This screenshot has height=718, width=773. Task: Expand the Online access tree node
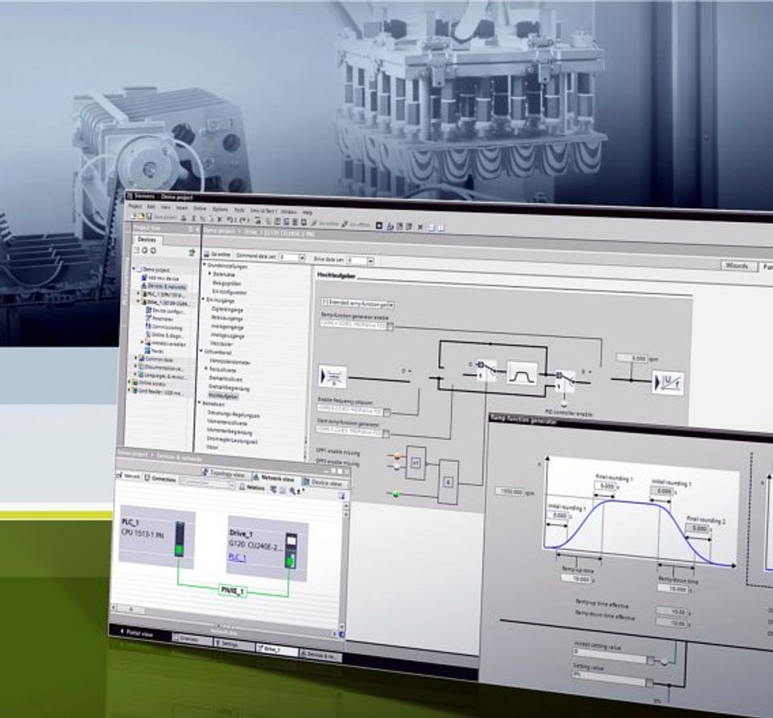(130, 383)
